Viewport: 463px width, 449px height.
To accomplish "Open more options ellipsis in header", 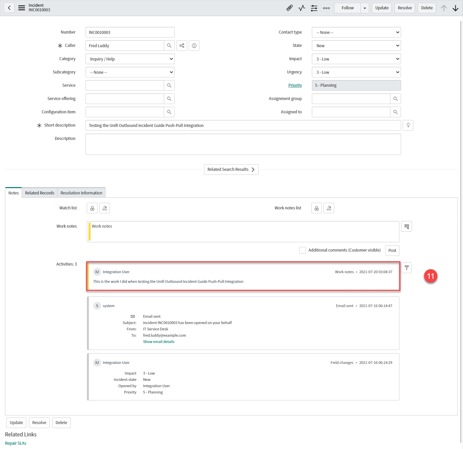I will [x=326, y=8].
